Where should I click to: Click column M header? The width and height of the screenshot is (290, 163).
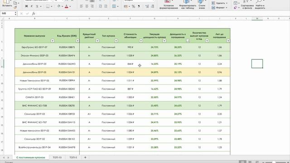tap(257, 19)
